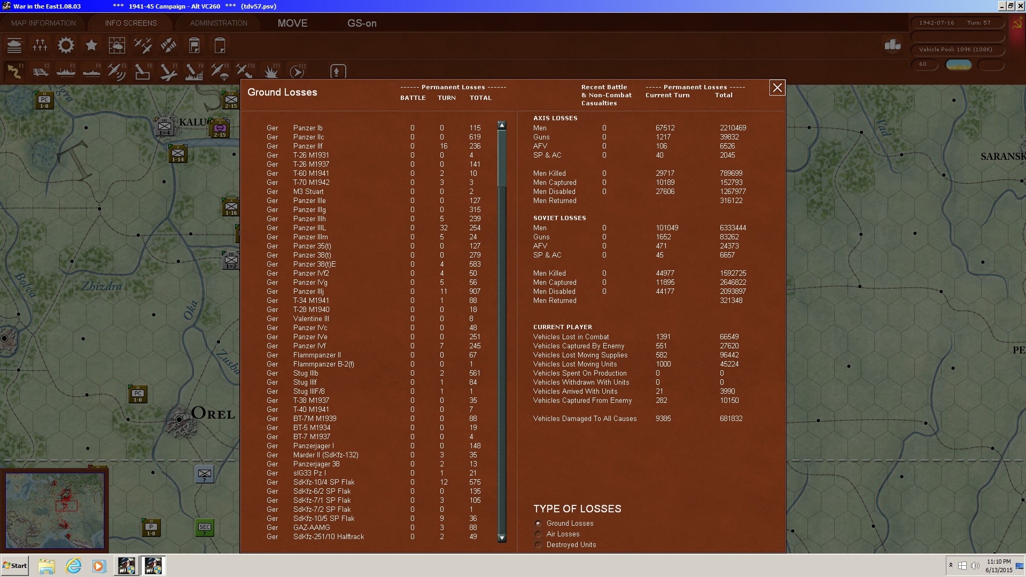Select the SEC unit counter on map

point(205,528)
